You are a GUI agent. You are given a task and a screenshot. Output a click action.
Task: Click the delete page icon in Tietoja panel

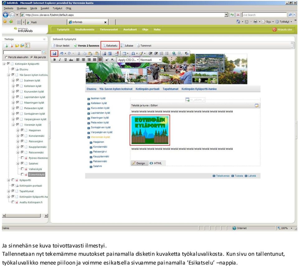(x=11, y=45)
